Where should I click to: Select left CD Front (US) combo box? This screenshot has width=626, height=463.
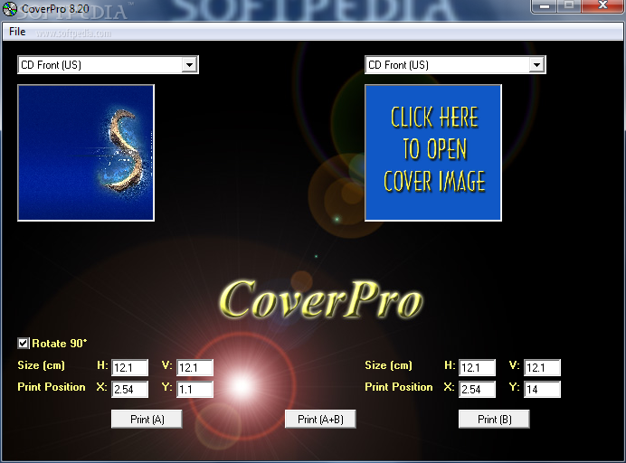point(108,65)
